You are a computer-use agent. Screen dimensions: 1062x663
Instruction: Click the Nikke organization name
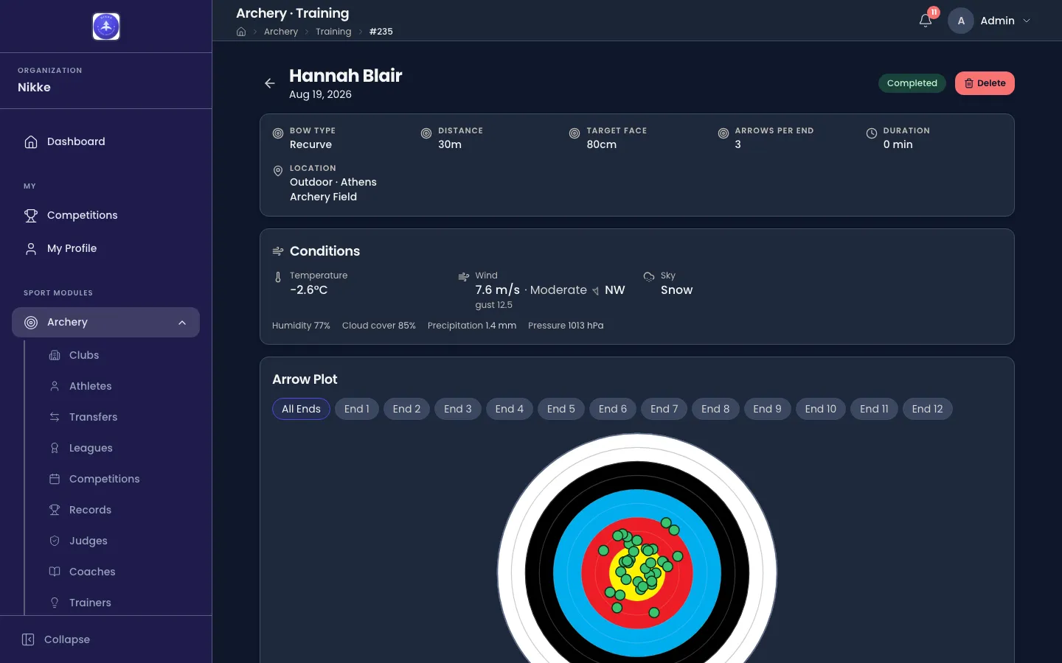34,87
